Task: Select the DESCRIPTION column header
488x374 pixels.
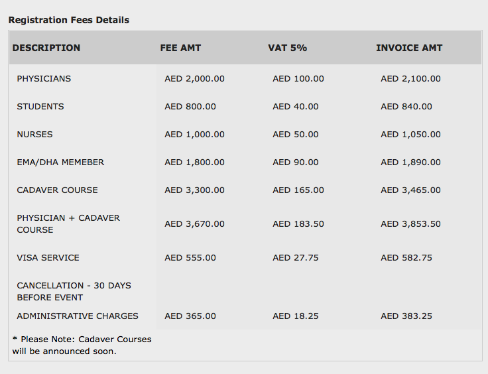Action: point(46,48)
